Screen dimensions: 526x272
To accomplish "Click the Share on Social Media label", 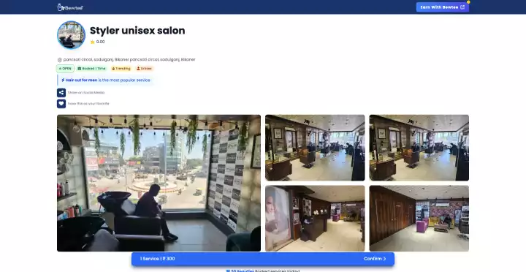I will tap(86, 93).
